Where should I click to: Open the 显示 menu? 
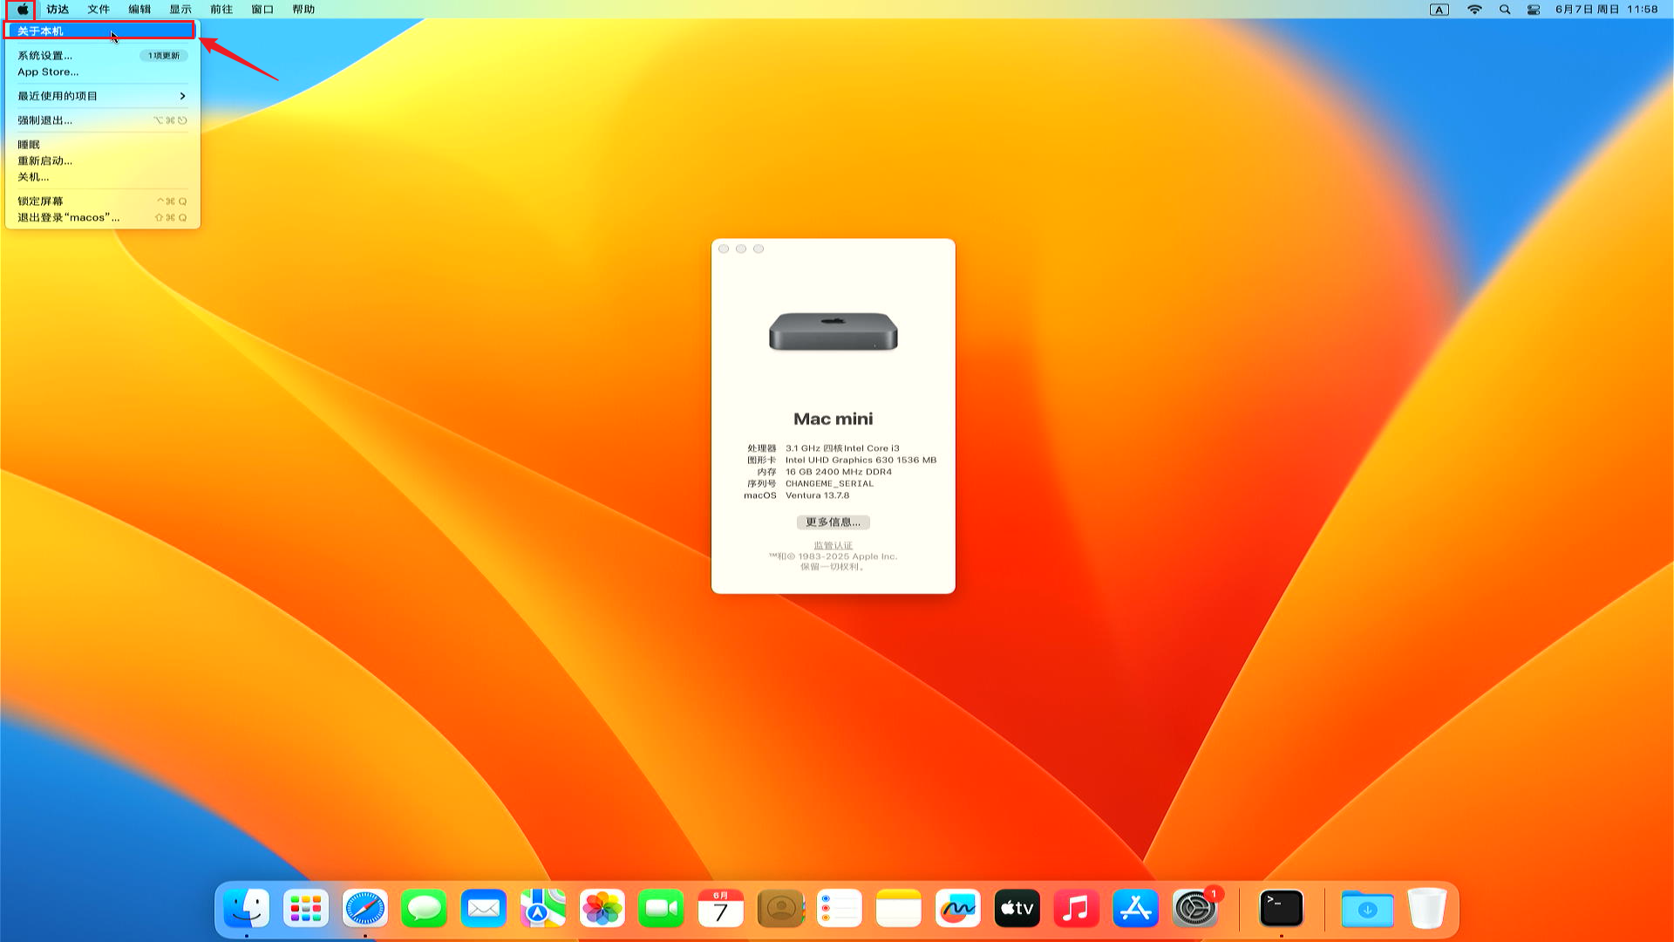click(x=180, y=10)
